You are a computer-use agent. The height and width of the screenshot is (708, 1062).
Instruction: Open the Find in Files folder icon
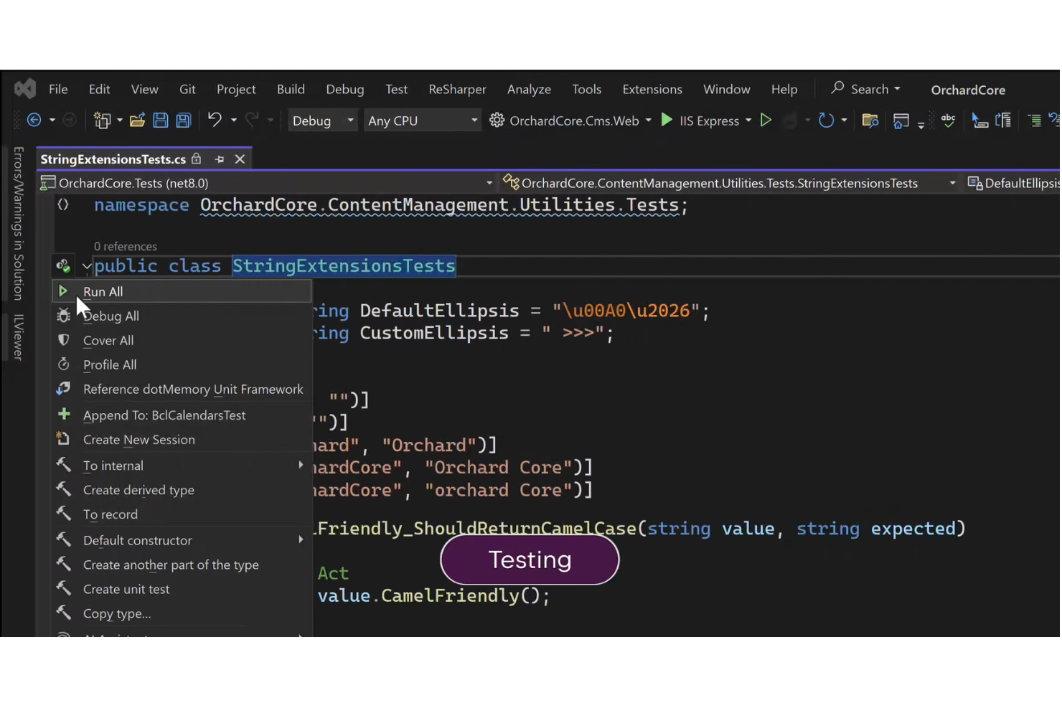tap(870, 121)
